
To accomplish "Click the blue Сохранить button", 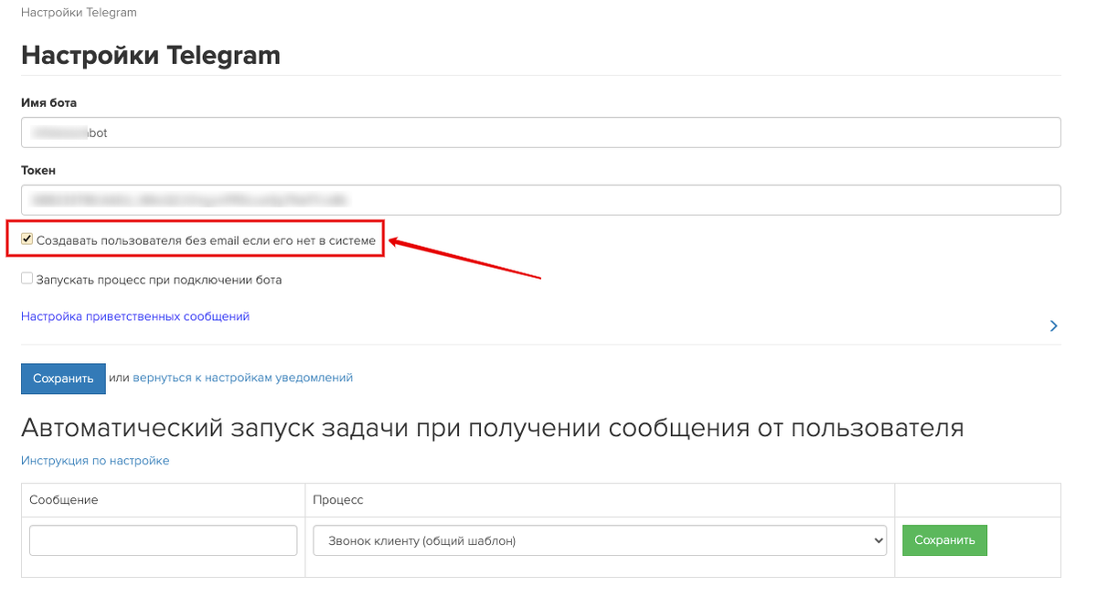I will [x=63, y=378].
